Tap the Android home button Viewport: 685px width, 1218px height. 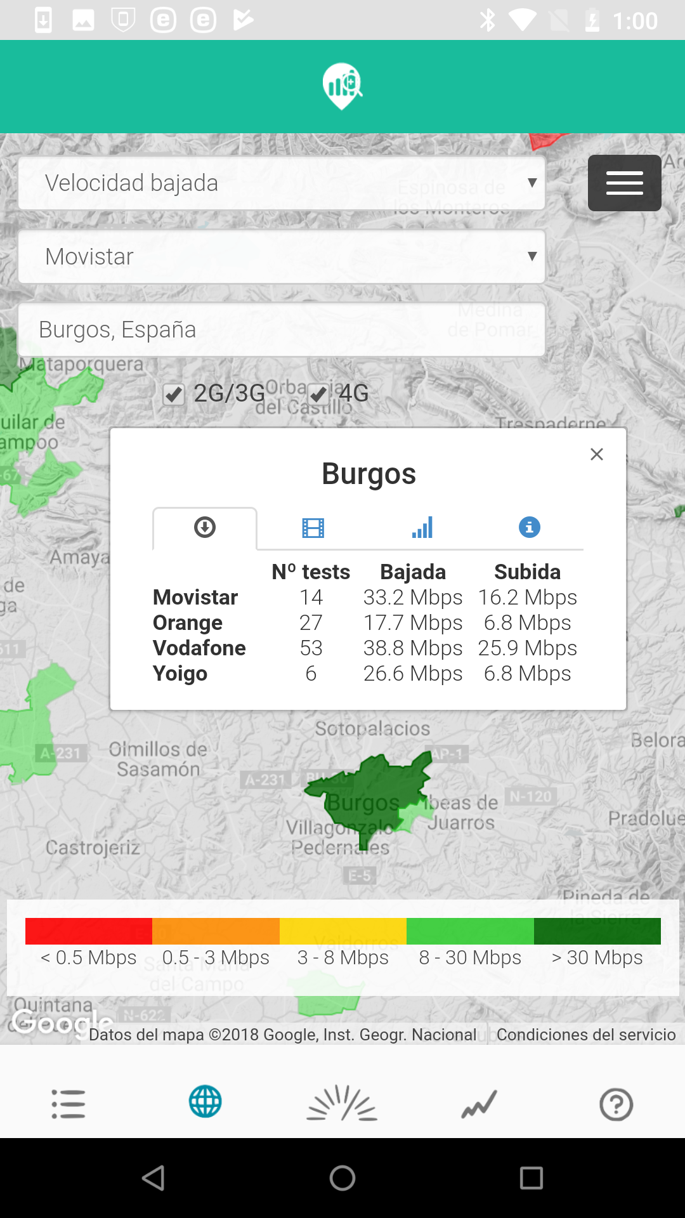(x=342, y=1178)
